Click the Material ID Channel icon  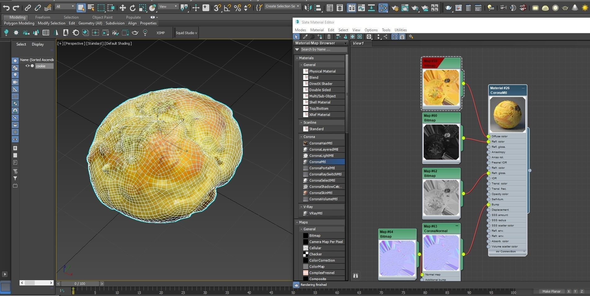click(x=369, y=37)
